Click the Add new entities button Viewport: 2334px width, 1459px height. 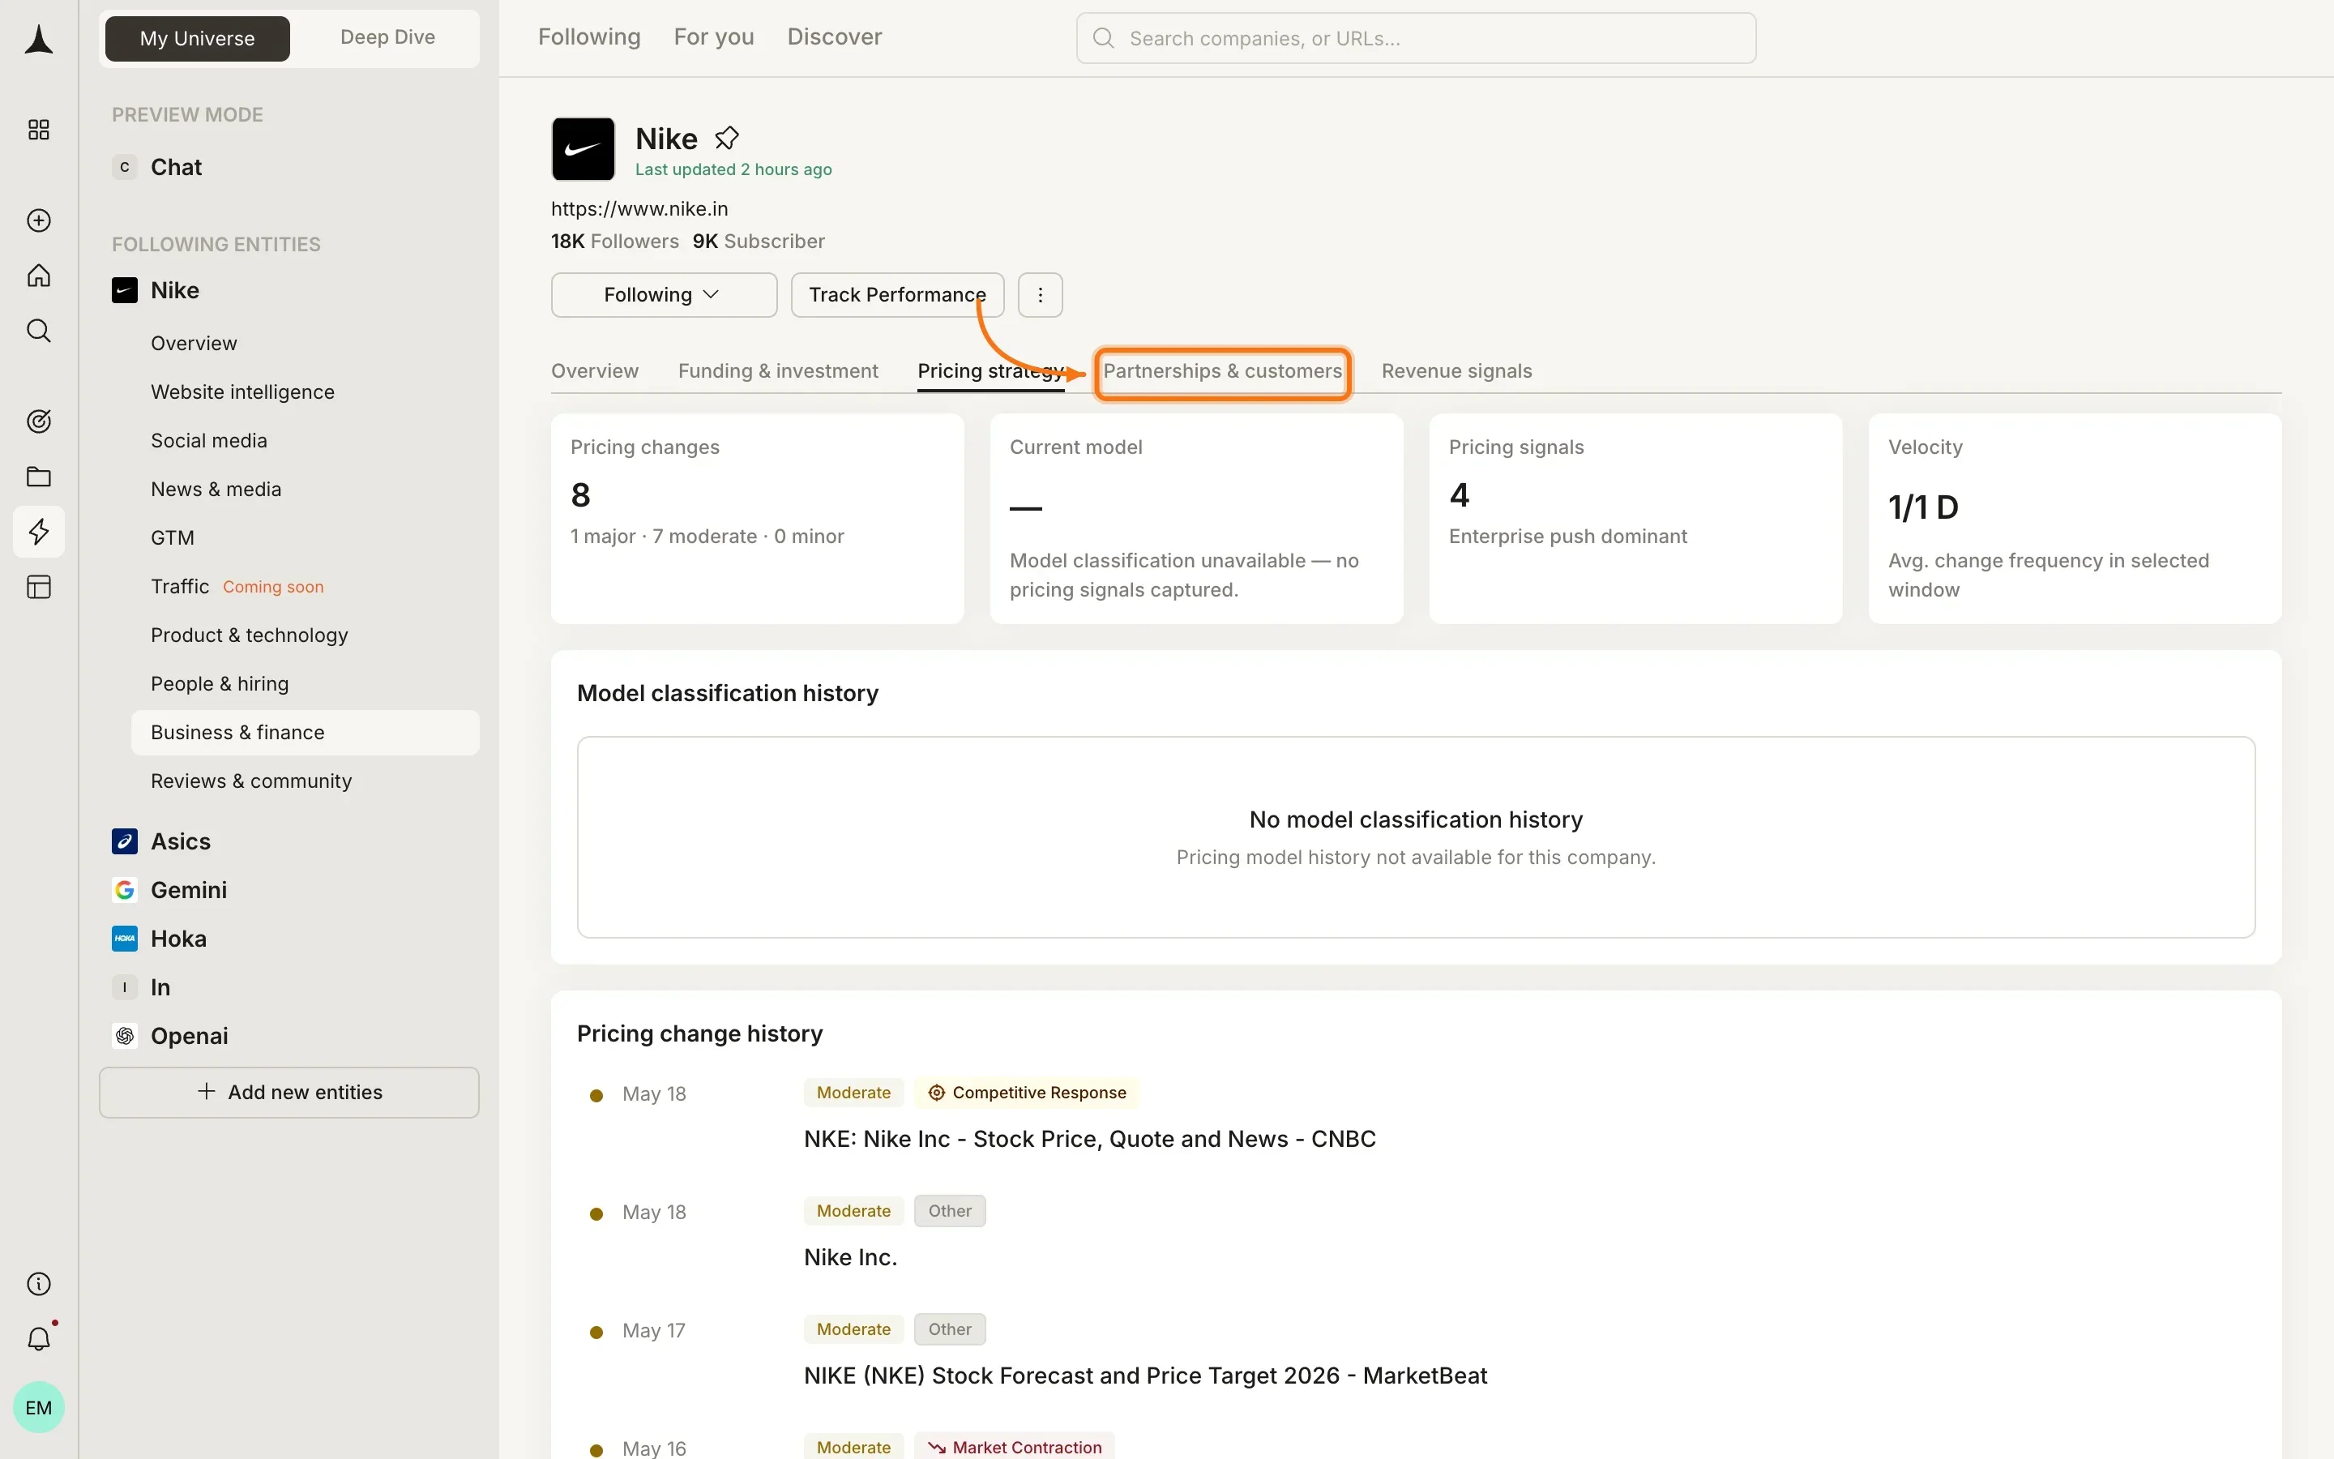click(x=289, y=1091)
